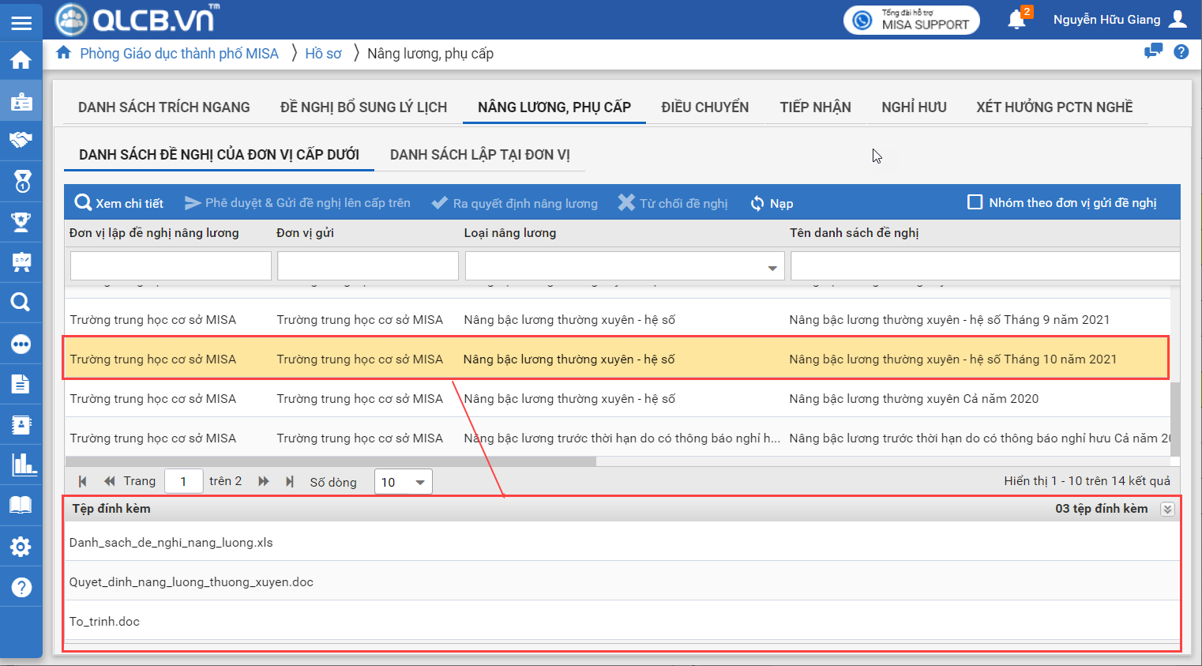Collapse the Tệp đính kèm panel

(1166, 510)
